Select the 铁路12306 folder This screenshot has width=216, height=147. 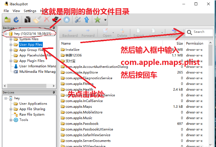[x=74, y=55]
